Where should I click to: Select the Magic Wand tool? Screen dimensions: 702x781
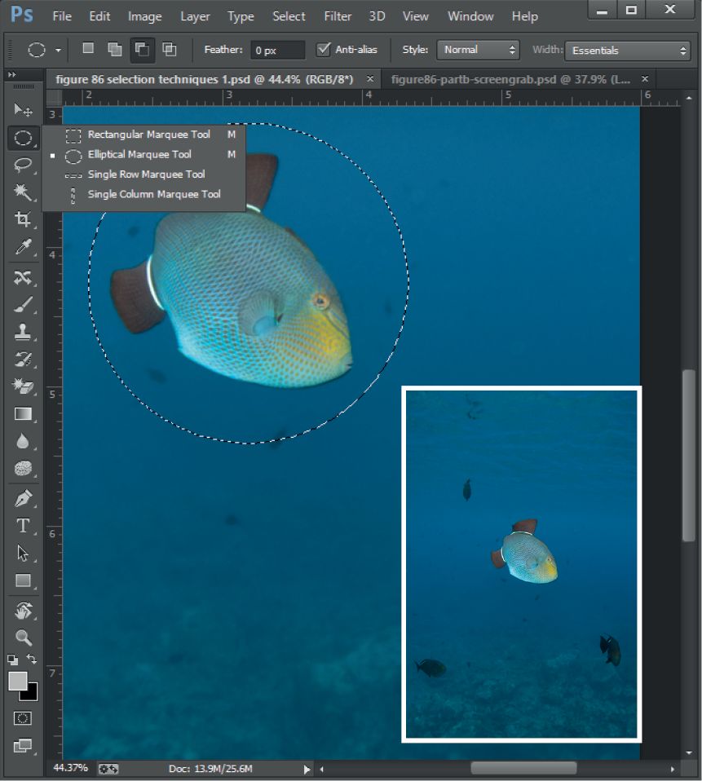click(23, 192)
